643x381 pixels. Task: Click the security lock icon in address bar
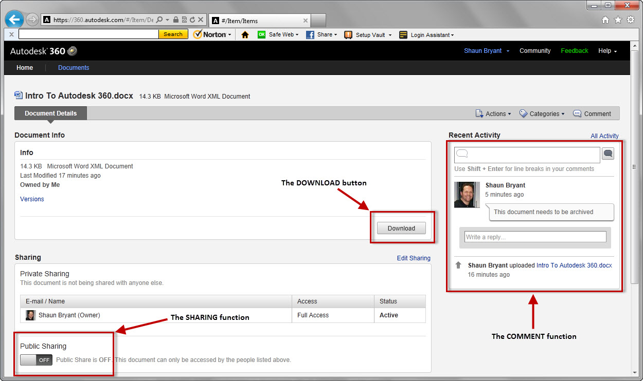176,20
